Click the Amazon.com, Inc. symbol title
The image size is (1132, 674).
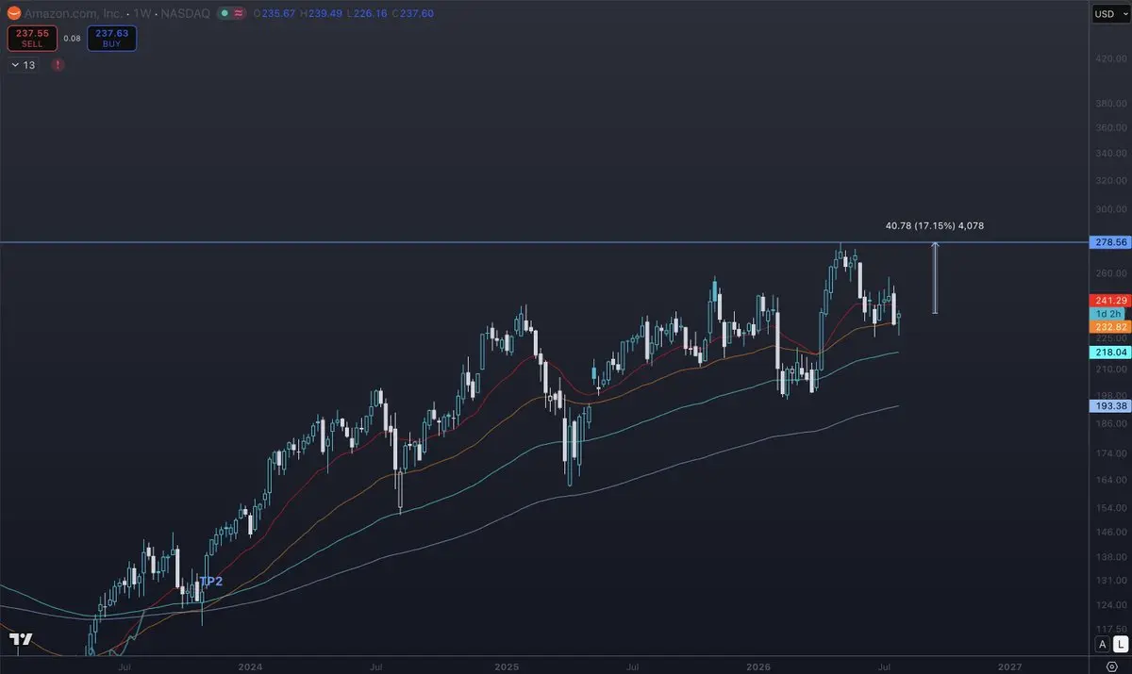coord(72,13)
